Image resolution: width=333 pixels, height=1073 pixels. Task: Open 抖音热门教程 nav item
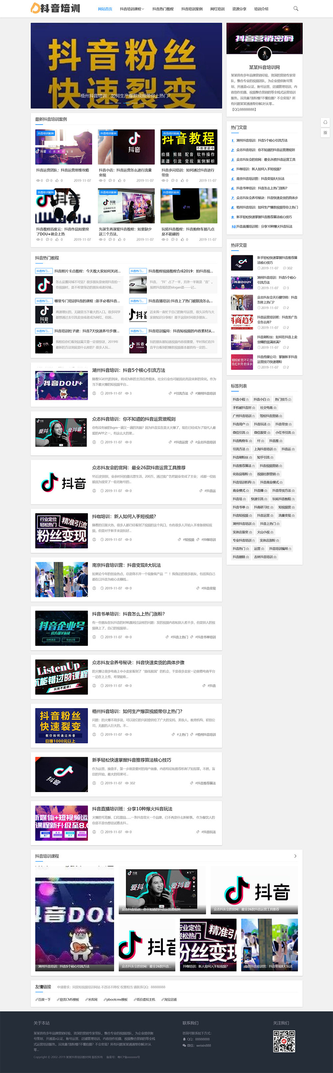pos(163,9)
